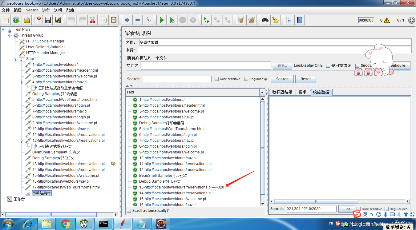Toggle Regular exp. next to Find button

coord(386,209)
